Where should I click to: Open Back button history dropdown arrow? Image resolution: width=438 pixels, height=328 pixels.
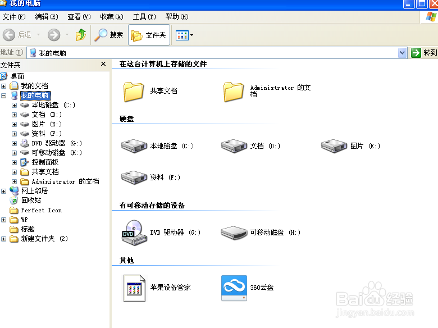39,35
